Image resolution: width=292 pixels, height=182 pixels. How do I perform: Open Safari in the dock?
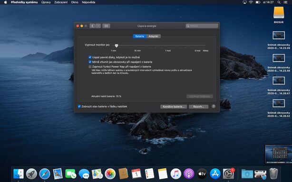[x=45, y=174]
